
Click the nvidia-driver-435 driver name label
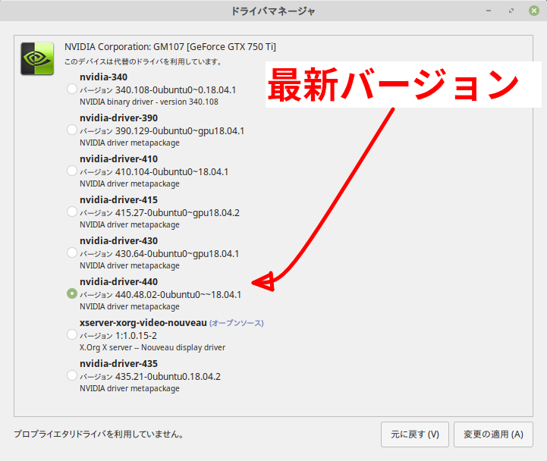[118, 364]
